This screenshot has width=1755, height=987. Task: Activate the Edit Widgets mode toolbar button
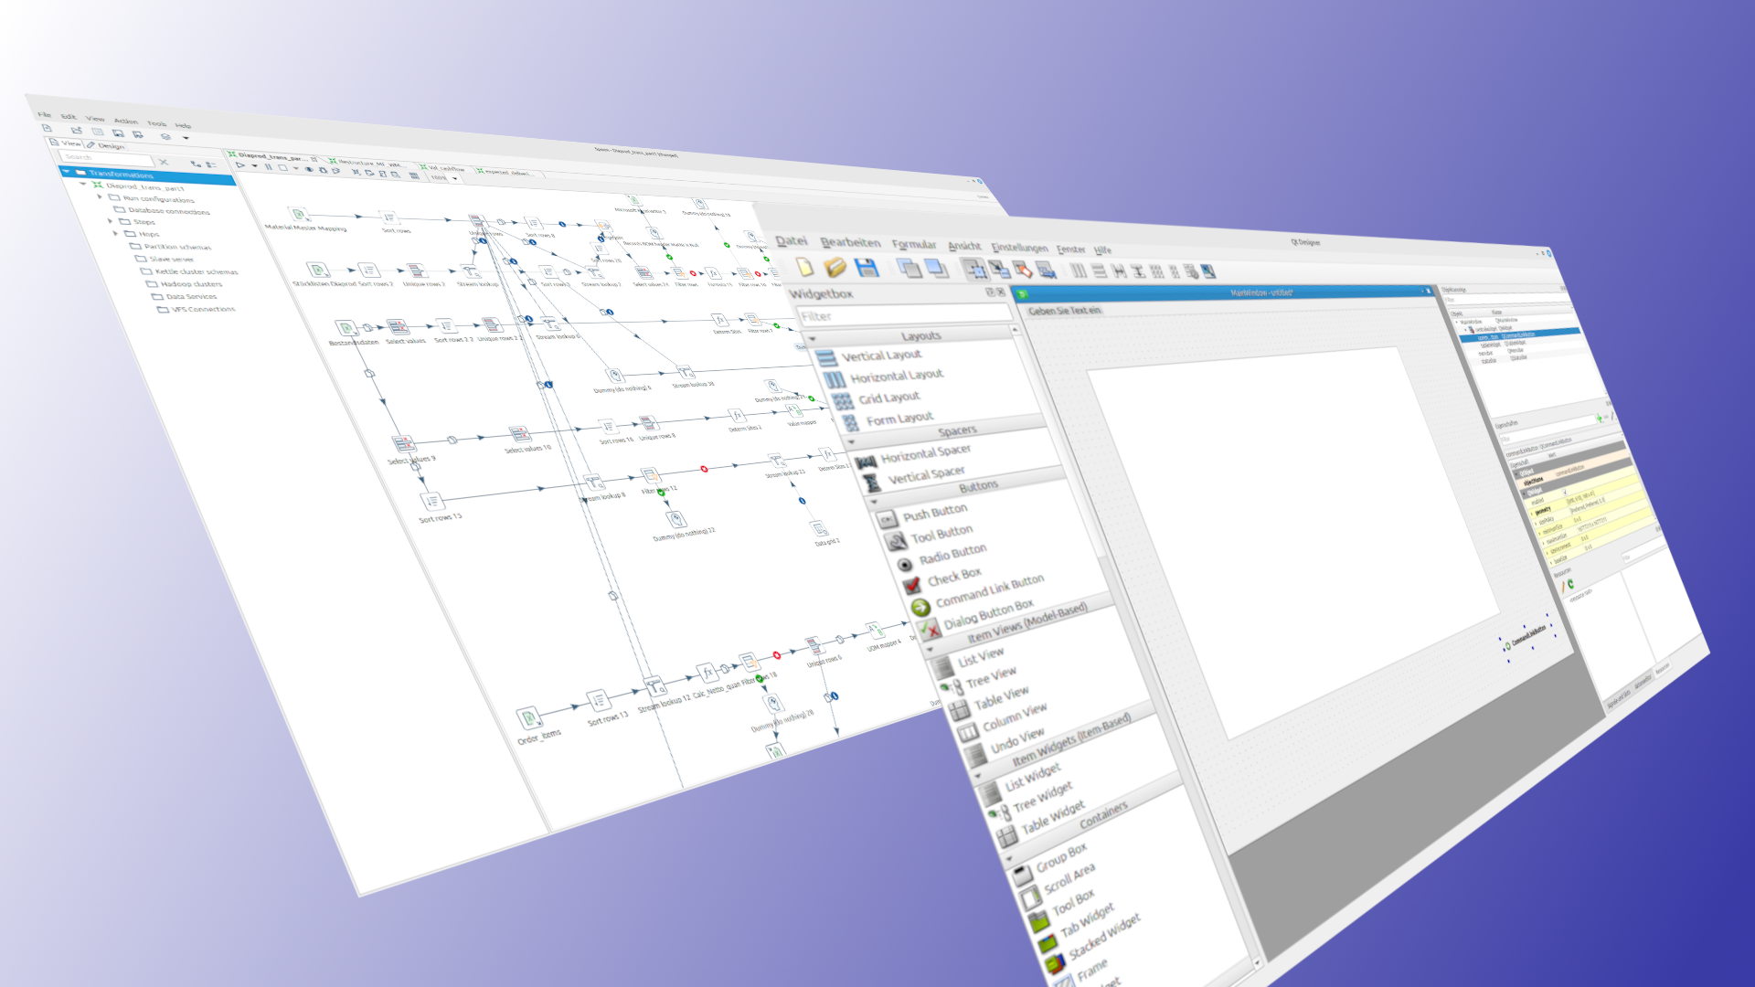click(974, 269)
